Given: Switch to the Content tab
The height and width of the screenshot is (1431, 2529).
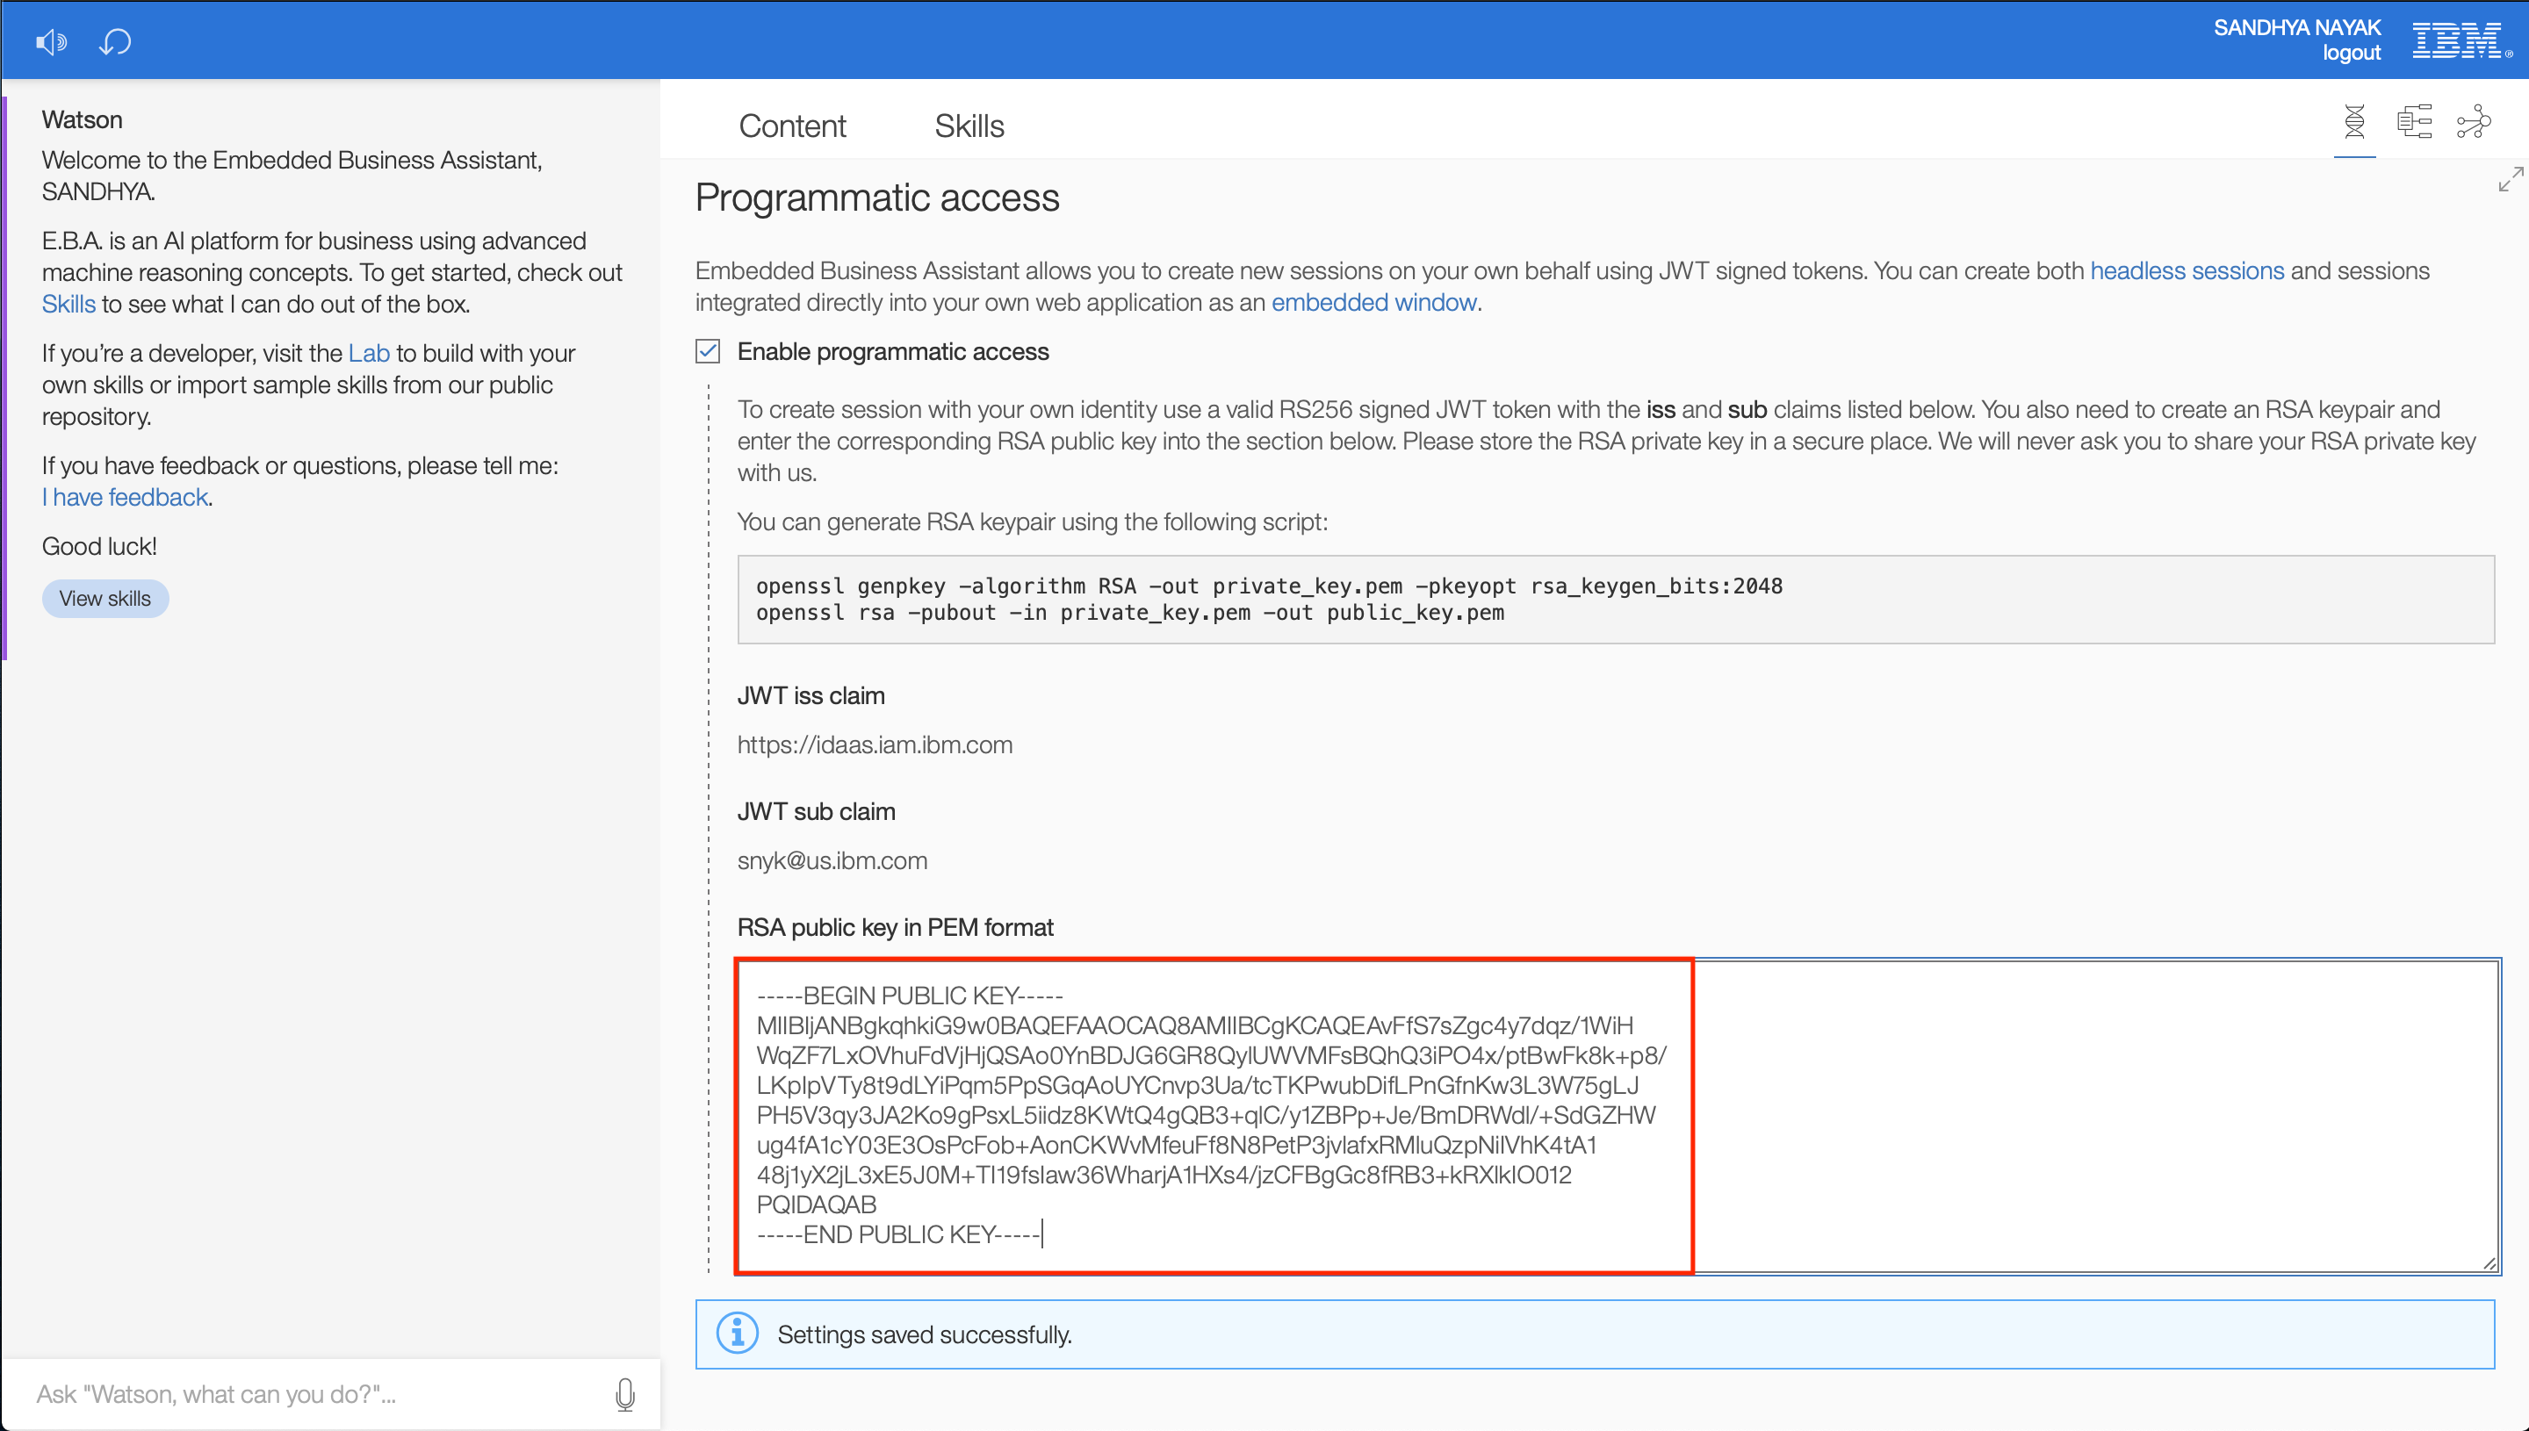Looking at the screenshot, I should (x=791, y=126).
